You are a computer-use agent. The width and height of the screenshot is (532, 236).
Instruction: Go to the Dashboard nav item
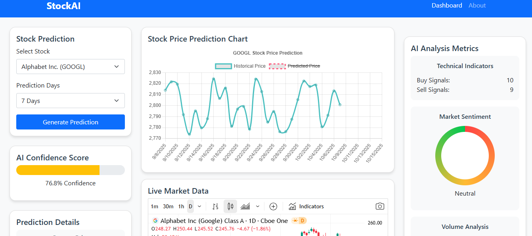point(447,6)
